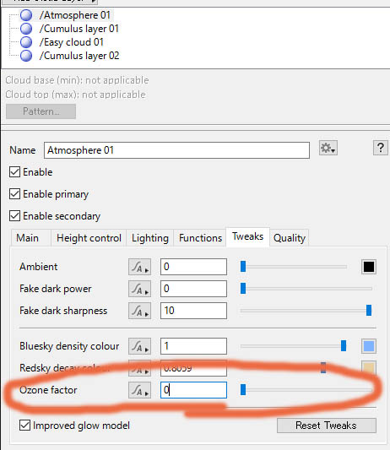The height and width of the screenshot is (450, 390).
Task: Open the gear settings menu beside Name
Action: pyautogui.click(x=328, y=148)
